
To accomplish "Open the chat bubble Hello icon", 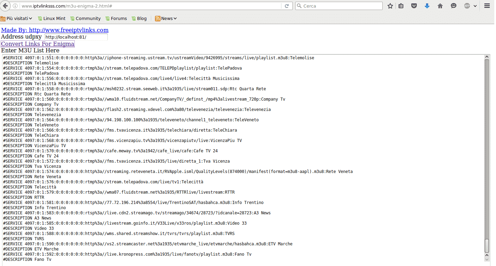I will click(x=454, y=6).
